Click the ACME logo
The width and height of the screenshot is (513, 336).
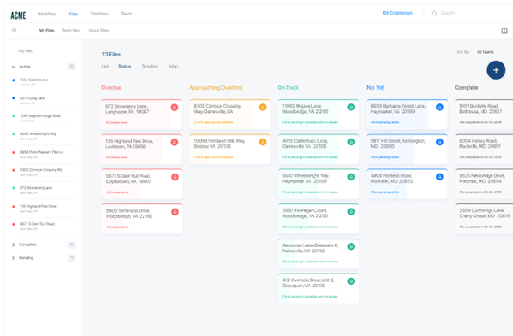[18, 15]
